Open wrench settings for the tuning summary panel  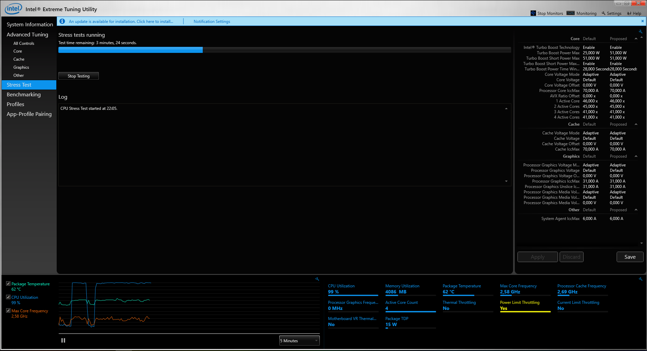coord(640,31)
